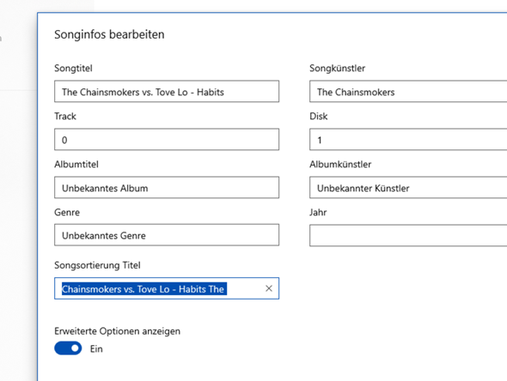Click the Songkünstler label
Image resolution: width=507 pixels, height=381 pixels.
(337, 68)
